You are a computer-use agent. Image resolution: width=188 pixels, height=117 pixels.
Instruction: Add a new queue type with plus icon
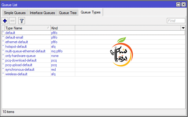[x=5, y=21]
